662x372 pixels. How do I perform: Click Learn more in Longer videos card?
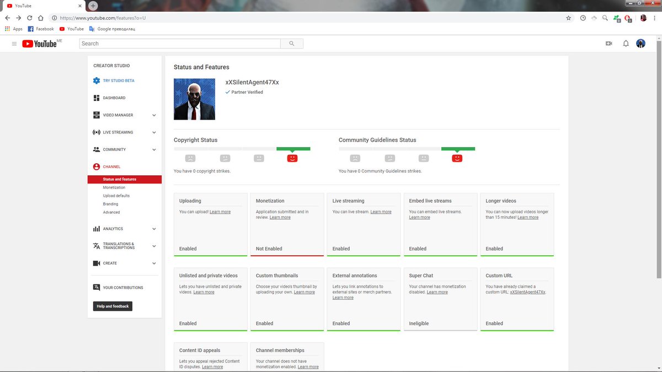point(528,217)
